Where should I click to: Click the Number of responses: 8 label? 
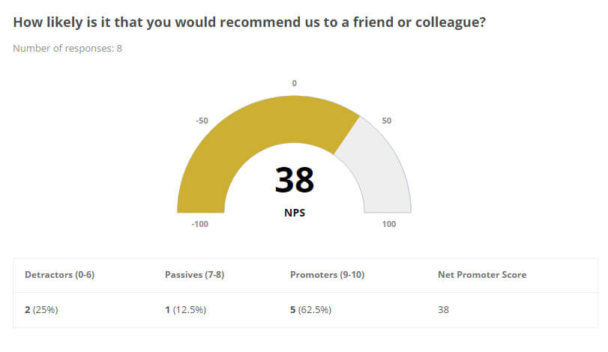[x=67, y=49]
